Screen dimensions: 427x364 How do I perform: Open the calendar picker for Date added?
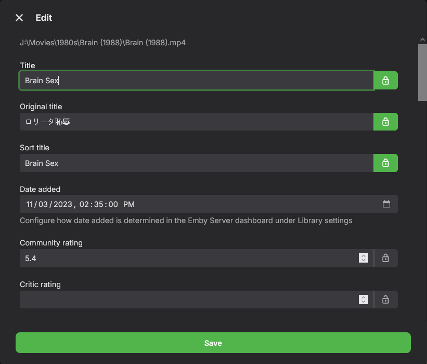(386, 204)
